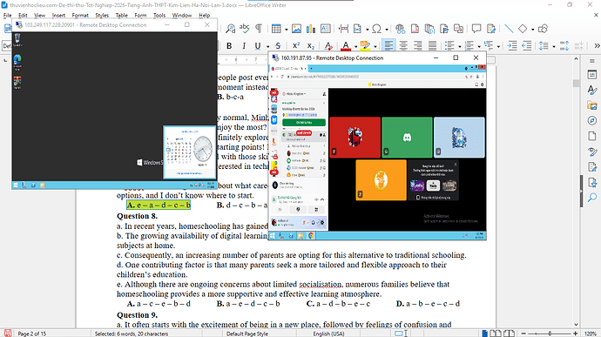Open the ordered list dropdown arrow
Image resolution: width=601 pixels, height=337 pixels.
point(479,47)
